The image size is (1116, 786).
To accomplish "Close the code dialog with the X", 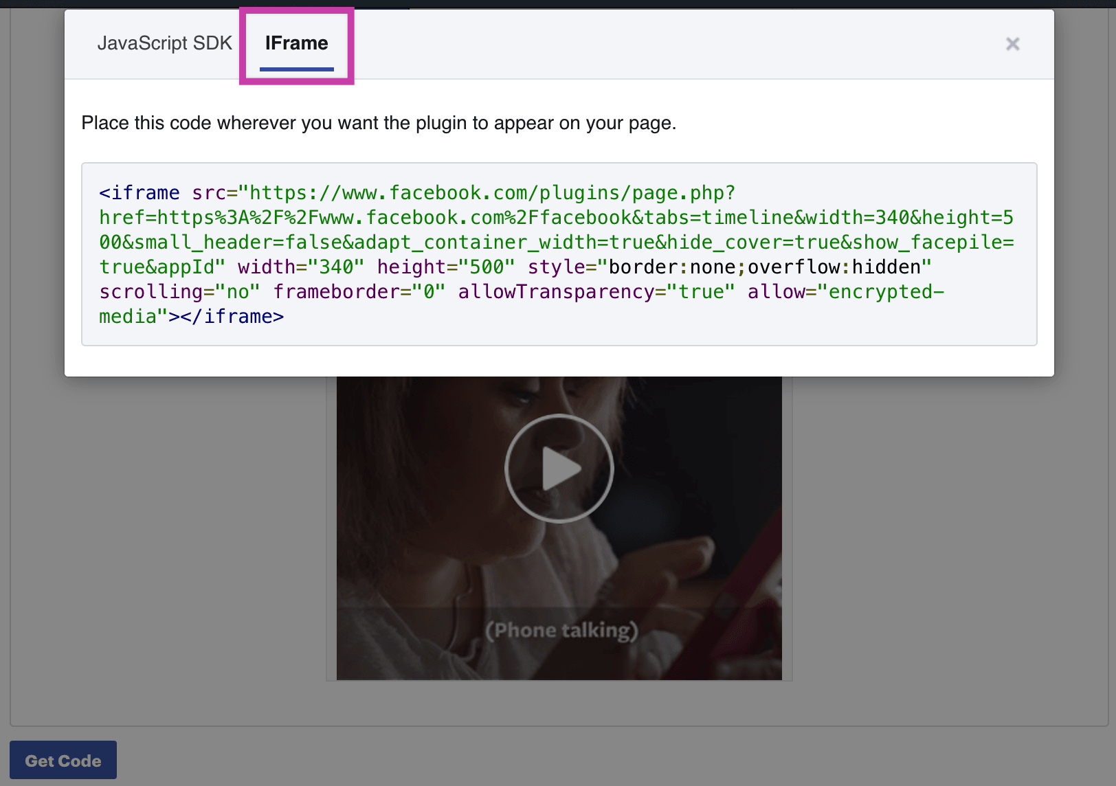I will click(1012, 44).
